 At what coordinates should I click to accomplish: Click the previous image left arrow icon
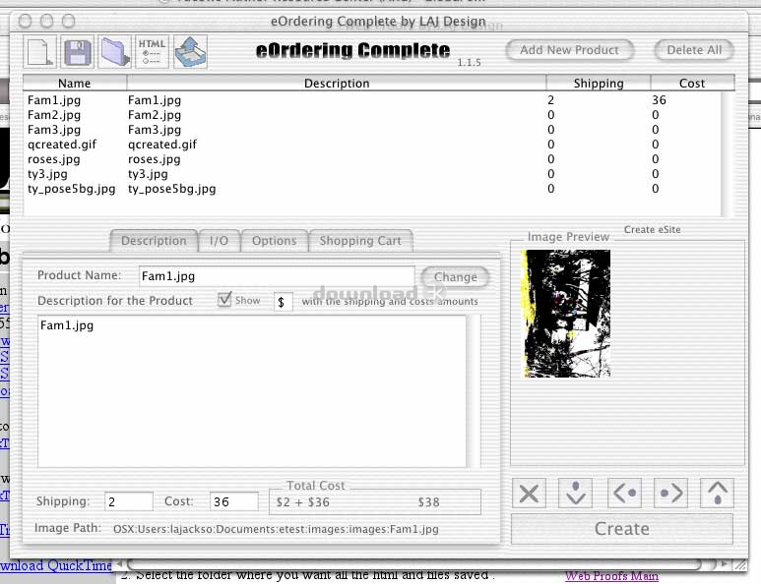pos(624,493)
